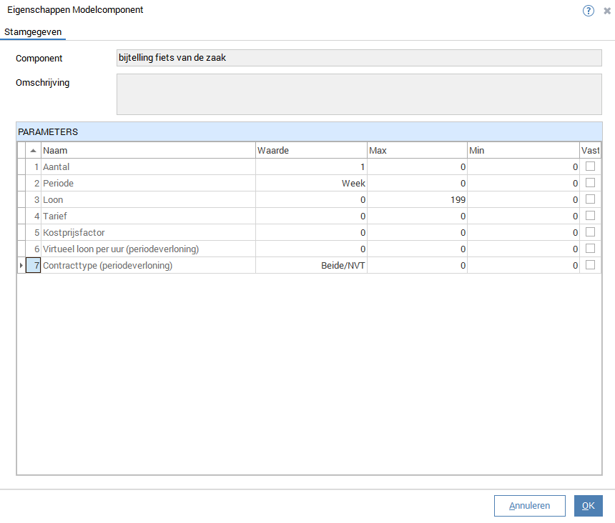Check the Vast checkbox for Aantal
The height and width of the screenshot is (523, 615).
pos(591,166)
